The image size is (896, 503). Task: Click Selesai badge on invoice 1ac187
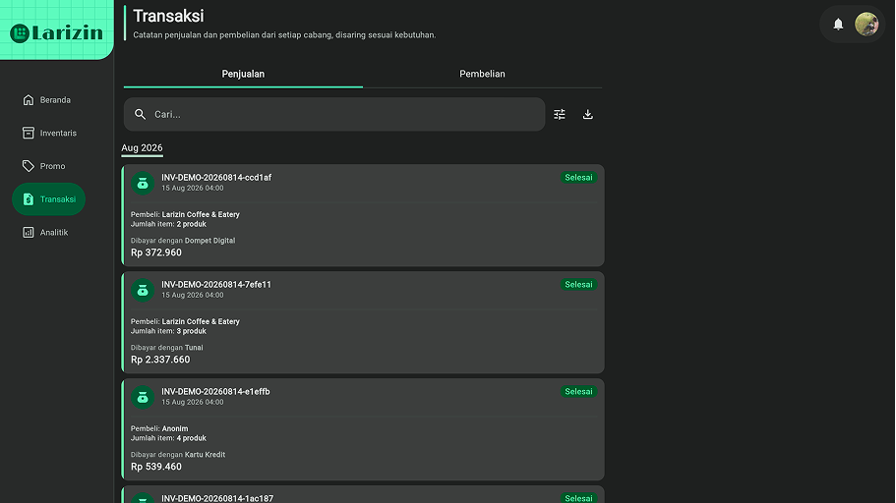tap(578, 498)
